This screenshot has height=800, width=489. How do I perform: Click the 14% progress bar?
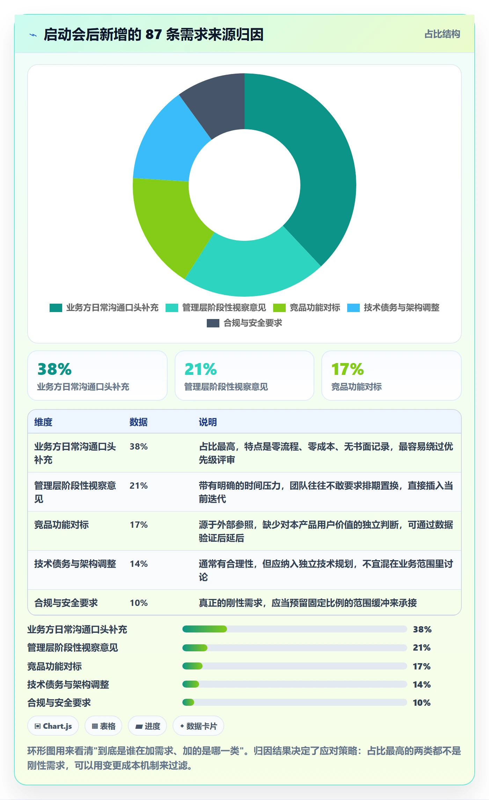click(x=295, y=684)
